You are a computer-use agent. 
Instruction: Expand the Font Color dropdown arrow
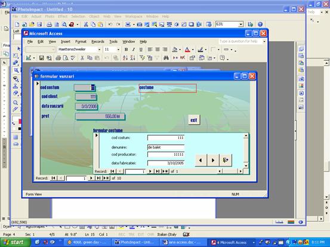pos(193,50)
